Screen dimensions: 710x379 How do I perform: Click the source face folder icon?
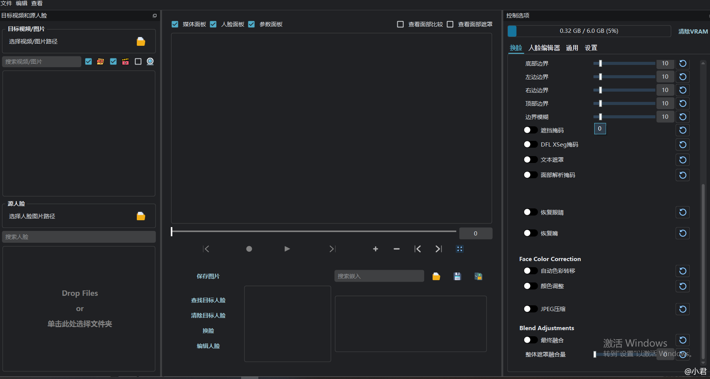[x=141, y=216]
